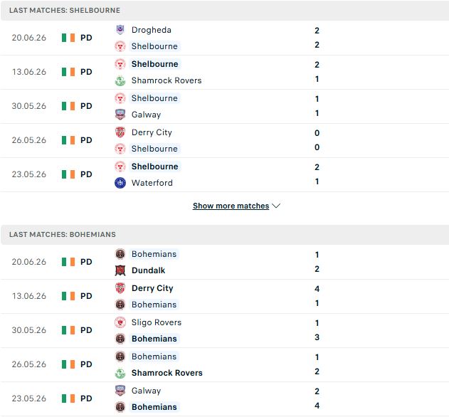
Task: Expand Show more matches chevron arrow
Action: click(276, 206)
